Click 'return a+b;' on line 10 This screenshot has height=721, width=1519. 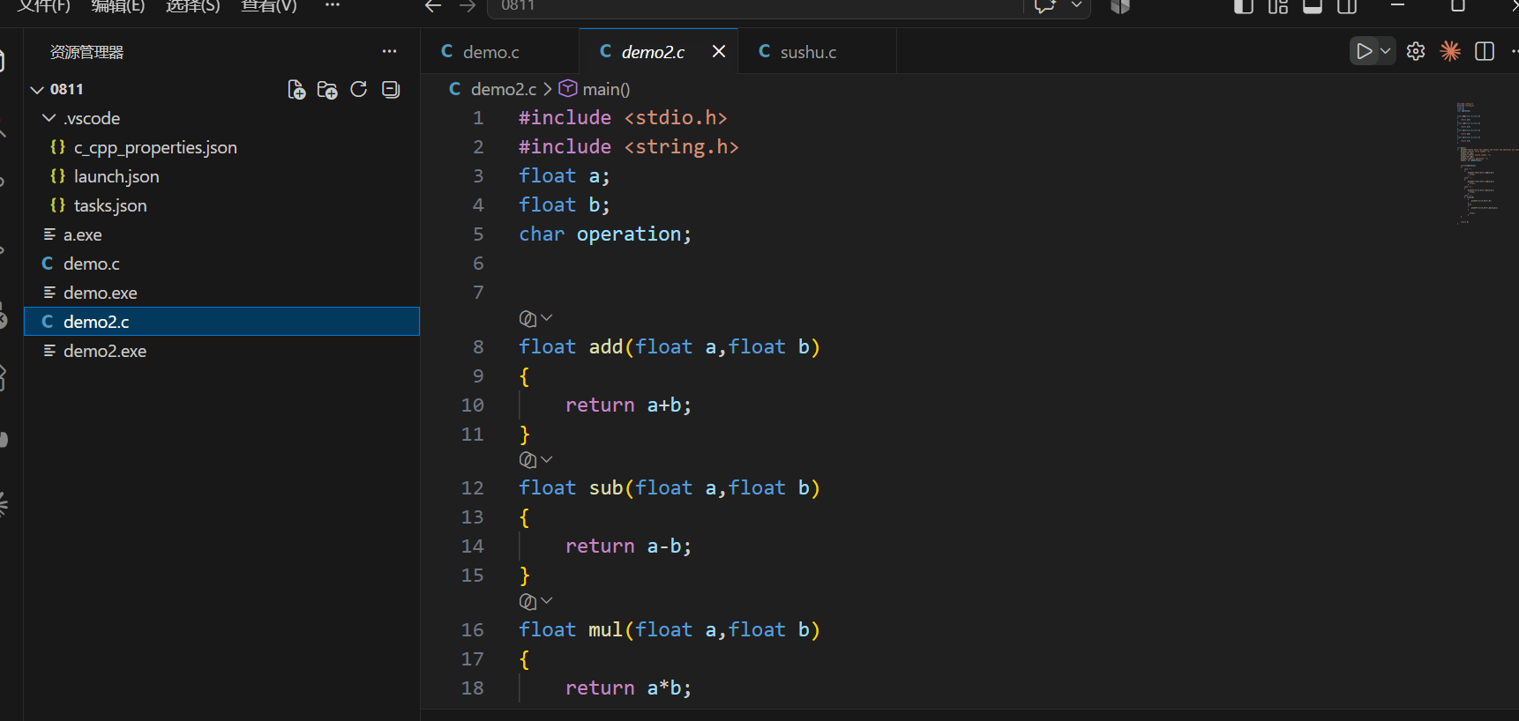[x=628, y=405]
